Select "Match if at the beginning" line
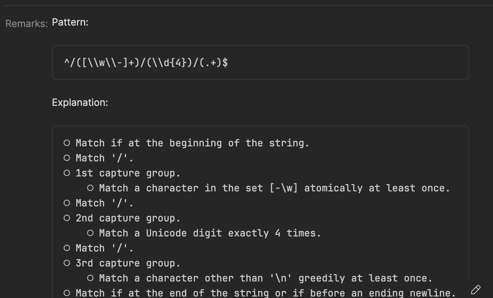 tap(192, 143)
